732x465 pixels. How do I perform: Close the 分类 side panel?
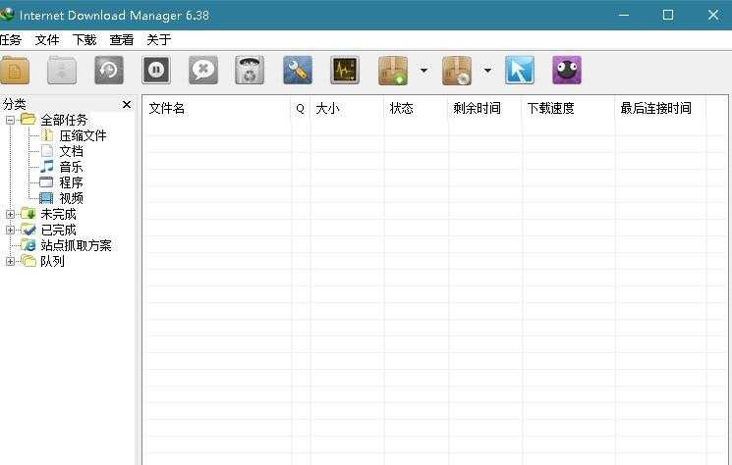(x=127, y=104)
